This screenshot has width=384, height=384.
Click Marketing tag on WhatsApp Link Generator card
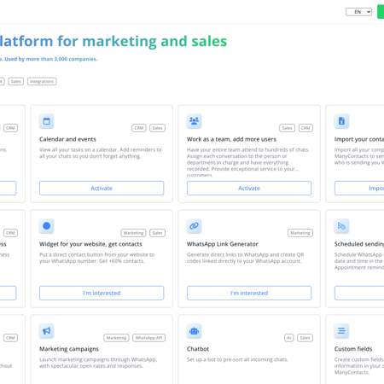pos(300,233)
